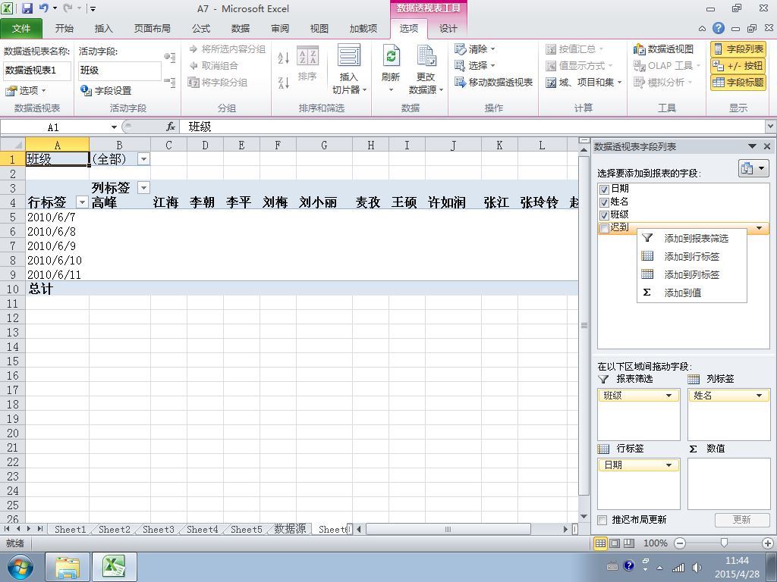Click the Save icon in quick access toolbar
777x582 pixels.
pyautogui.click(x=27, y=8)
